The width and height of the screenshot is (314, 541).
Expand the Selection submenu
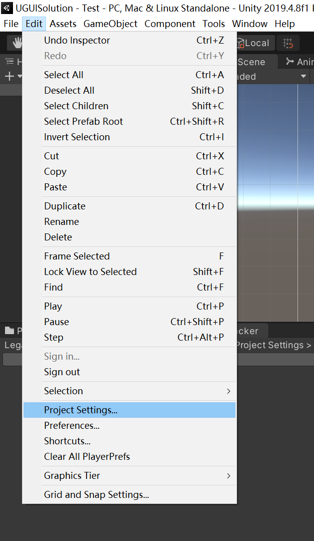(129, 391)
